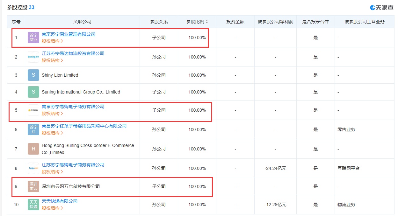398x216 pixels.
Task: Click the H avatar for Hong Kong Suning Cross-border
Action: click(33, 149)
